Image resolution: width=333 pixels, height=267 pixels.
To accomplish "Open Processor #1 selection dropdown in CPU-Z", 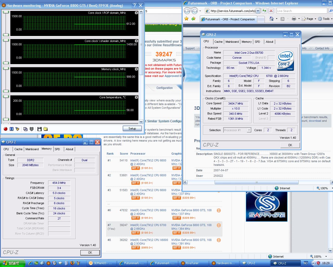I will click(249, 130).
